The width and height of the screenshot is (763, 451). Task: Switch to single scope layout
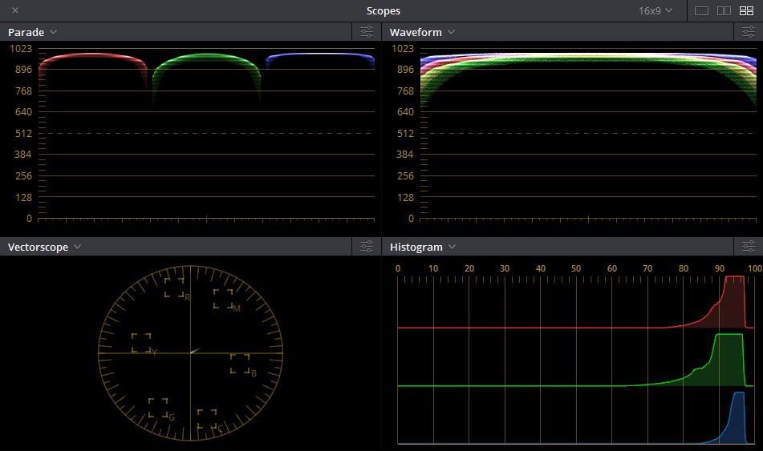coord(701,10)
